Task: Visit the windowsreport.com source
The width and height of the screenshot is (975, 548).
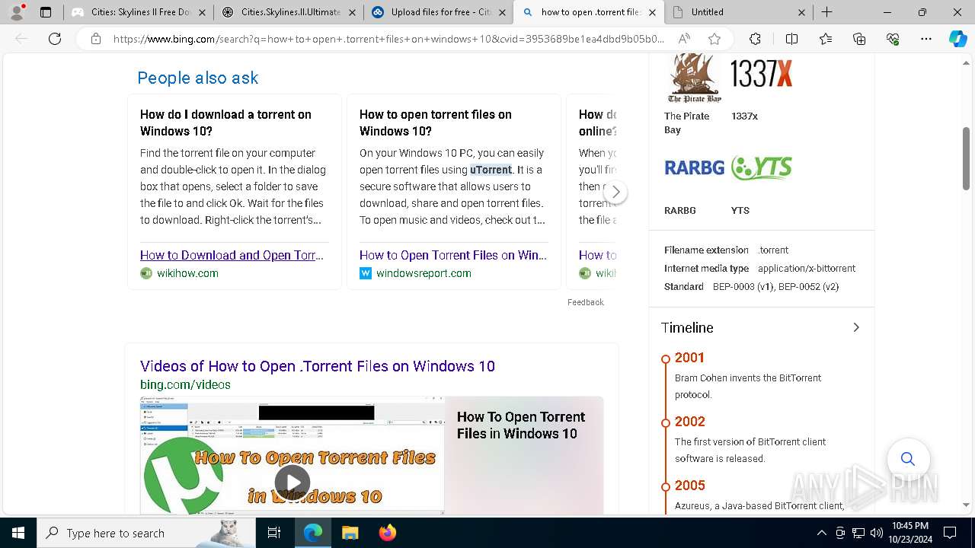Action: pos(424,273)
